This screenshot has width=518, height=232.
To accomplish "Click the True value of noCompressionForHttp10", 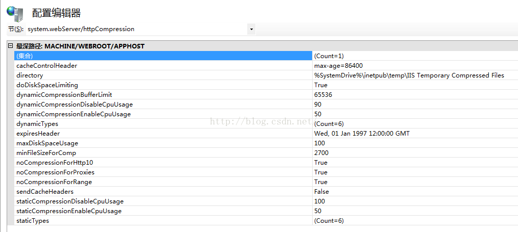I will coord(321,163).
